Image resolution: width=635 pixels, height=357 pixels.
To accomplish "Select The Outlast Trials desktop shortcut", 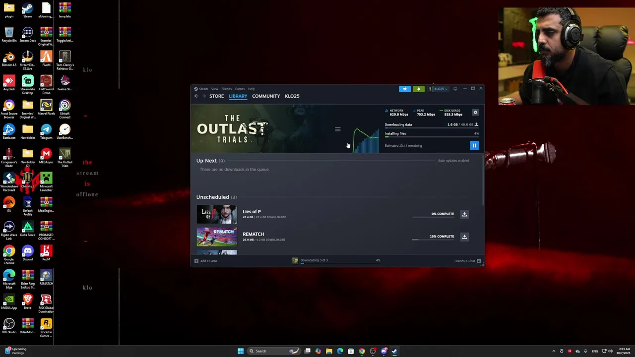I will coord(64,158).
